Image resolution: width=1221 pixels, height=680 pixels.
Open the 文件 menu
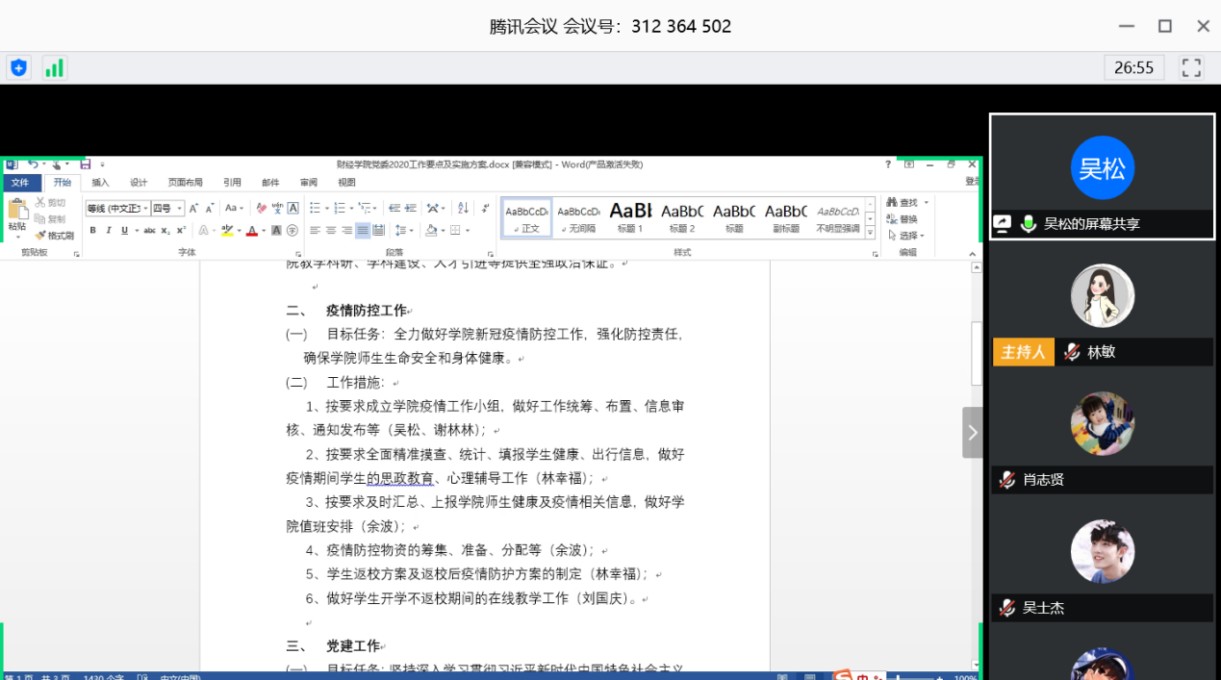19,183
